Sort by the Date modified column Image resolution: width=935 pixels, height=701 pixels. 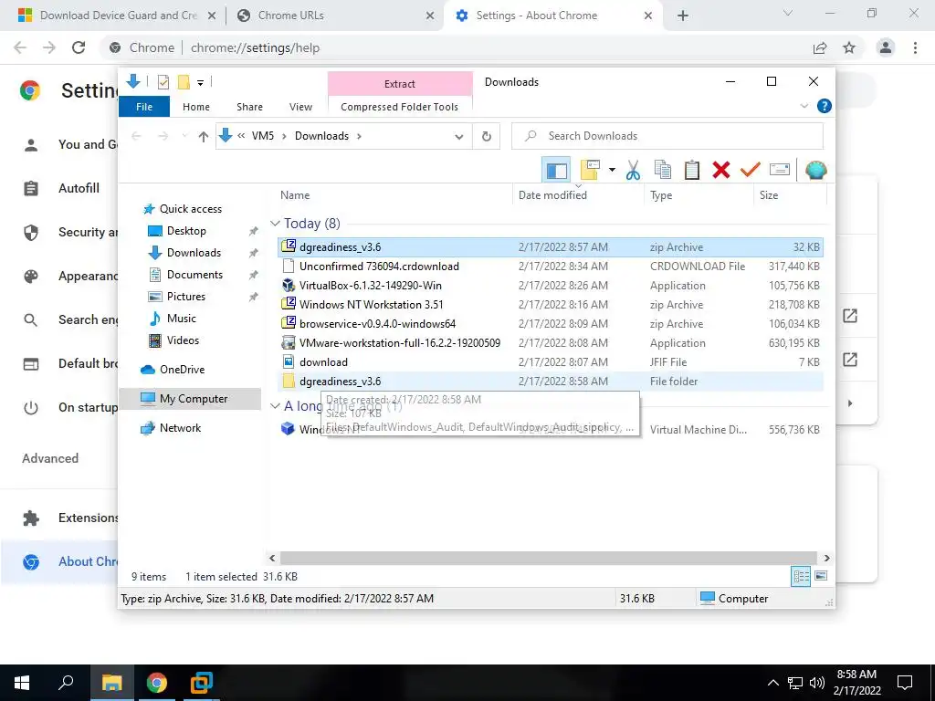pyautogui.click(x=552, y=195)
